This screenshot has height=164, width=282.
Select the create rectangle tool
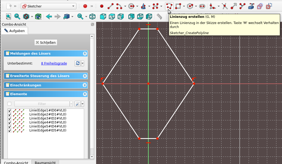(x=178, y=6)
